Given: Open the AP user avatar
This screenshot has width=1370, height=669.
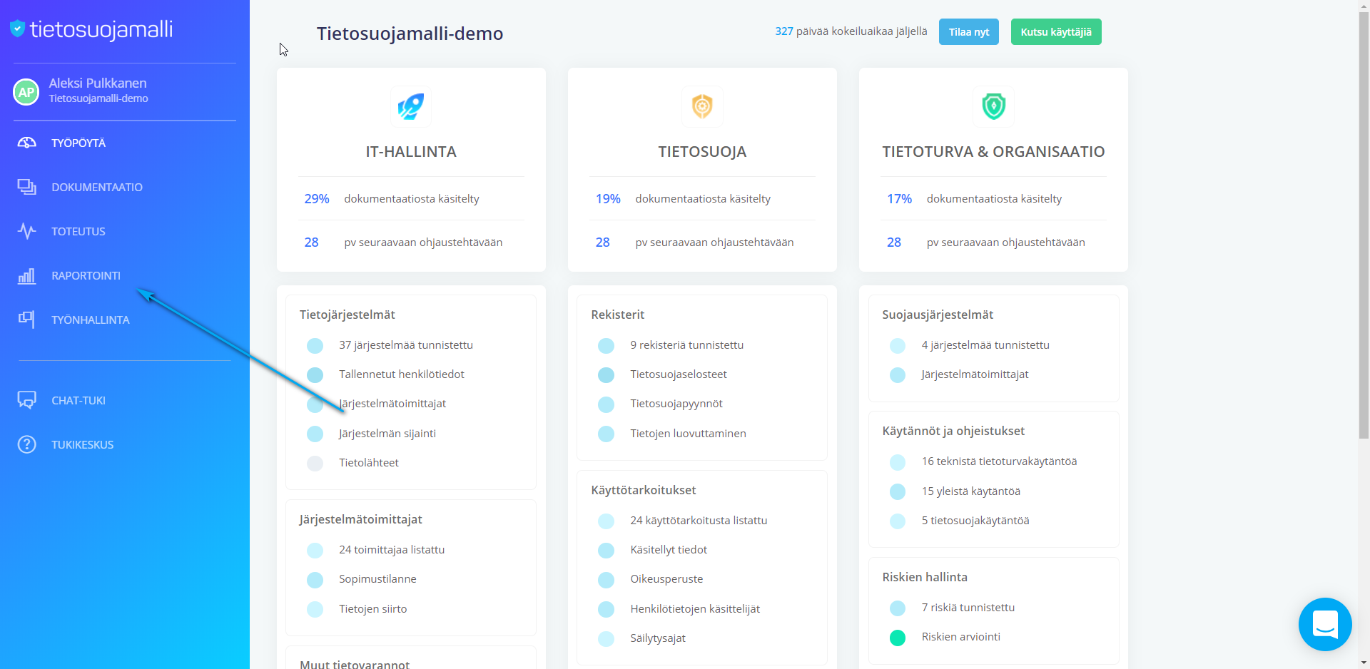Looking at the screenshot, I should pos(26,91).
